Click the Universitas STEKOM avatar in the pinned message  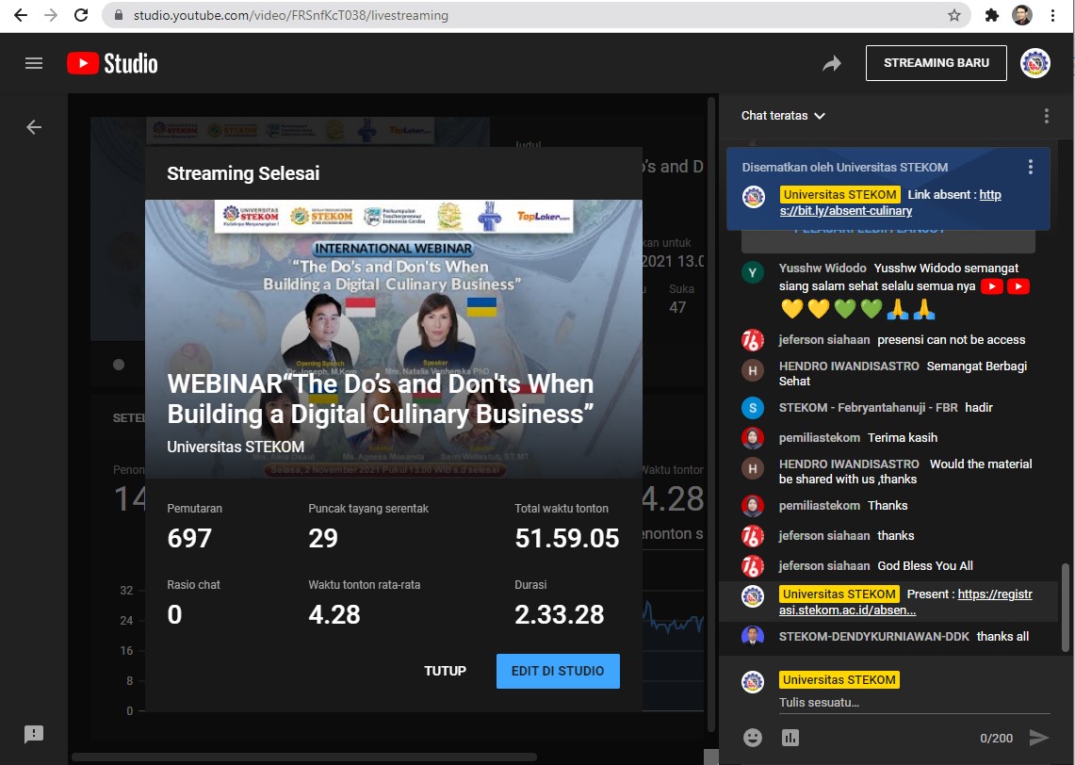[754, 198]
